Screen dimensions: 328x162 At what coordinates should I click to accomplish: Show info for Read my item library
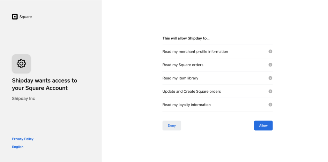(x=270, y=78)
